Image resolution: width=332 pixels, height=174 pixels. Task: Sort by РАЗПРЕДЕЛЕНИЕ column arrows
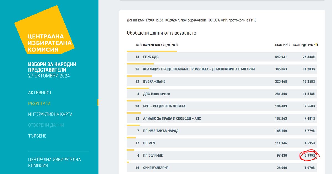point(317,45)
